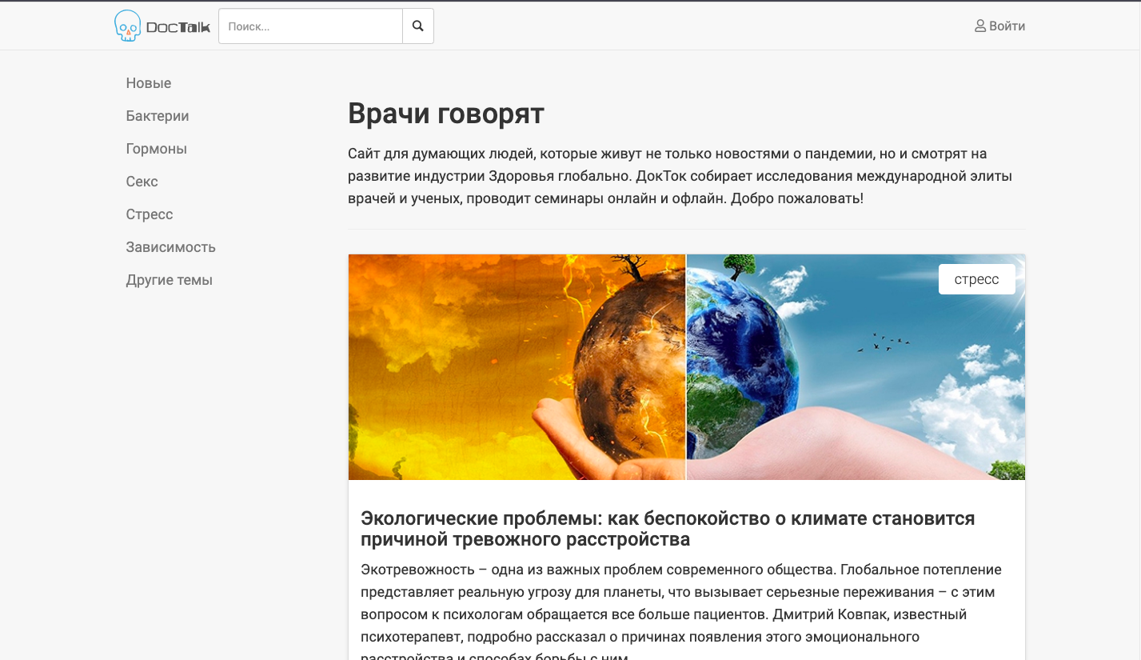Focus the Поиск search field

(x=310, y=26)
